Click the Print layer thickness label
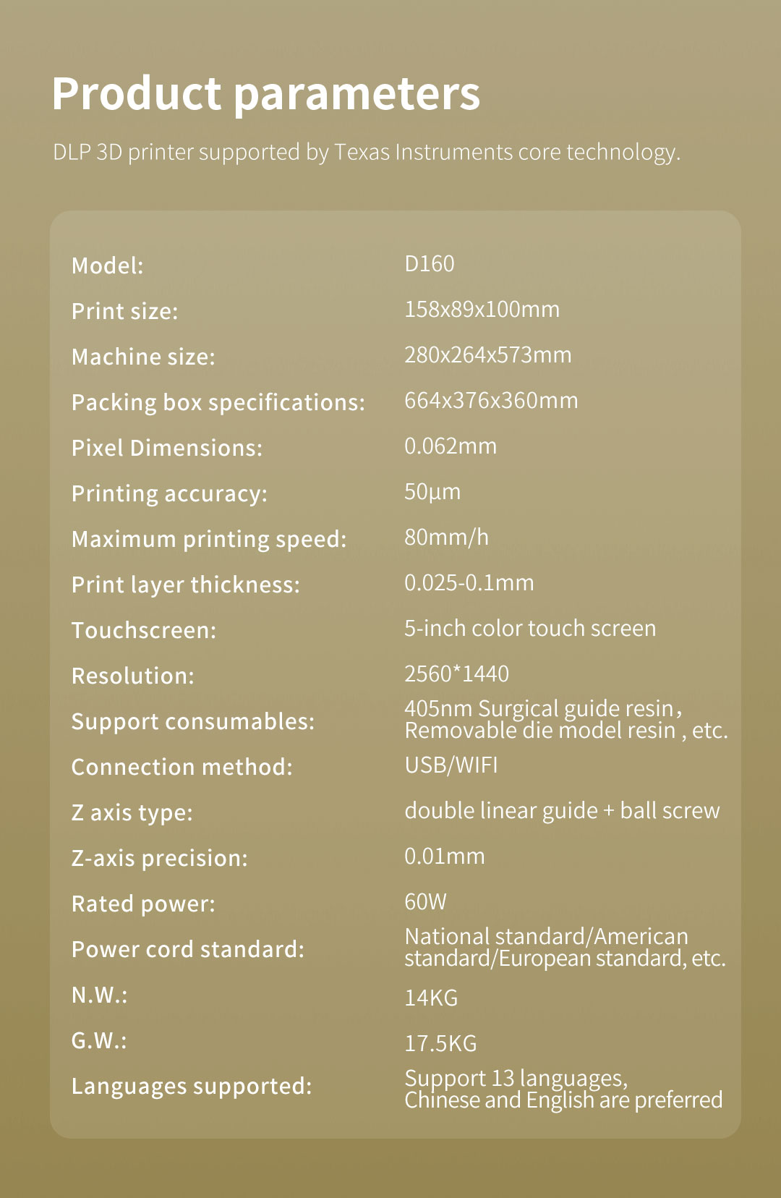Screen dimensions: 781x1198 pos(186,585)
